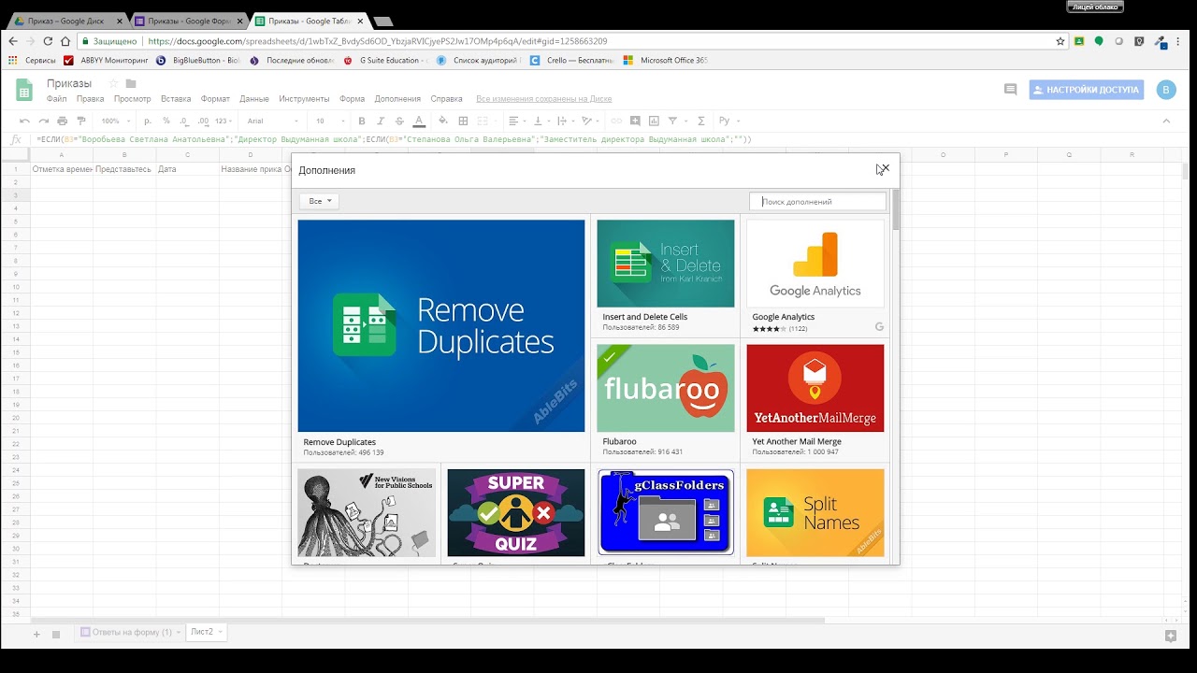The image size is (1197, 673).
Task: Open the Формат menu
Action: tap(215, 98)
